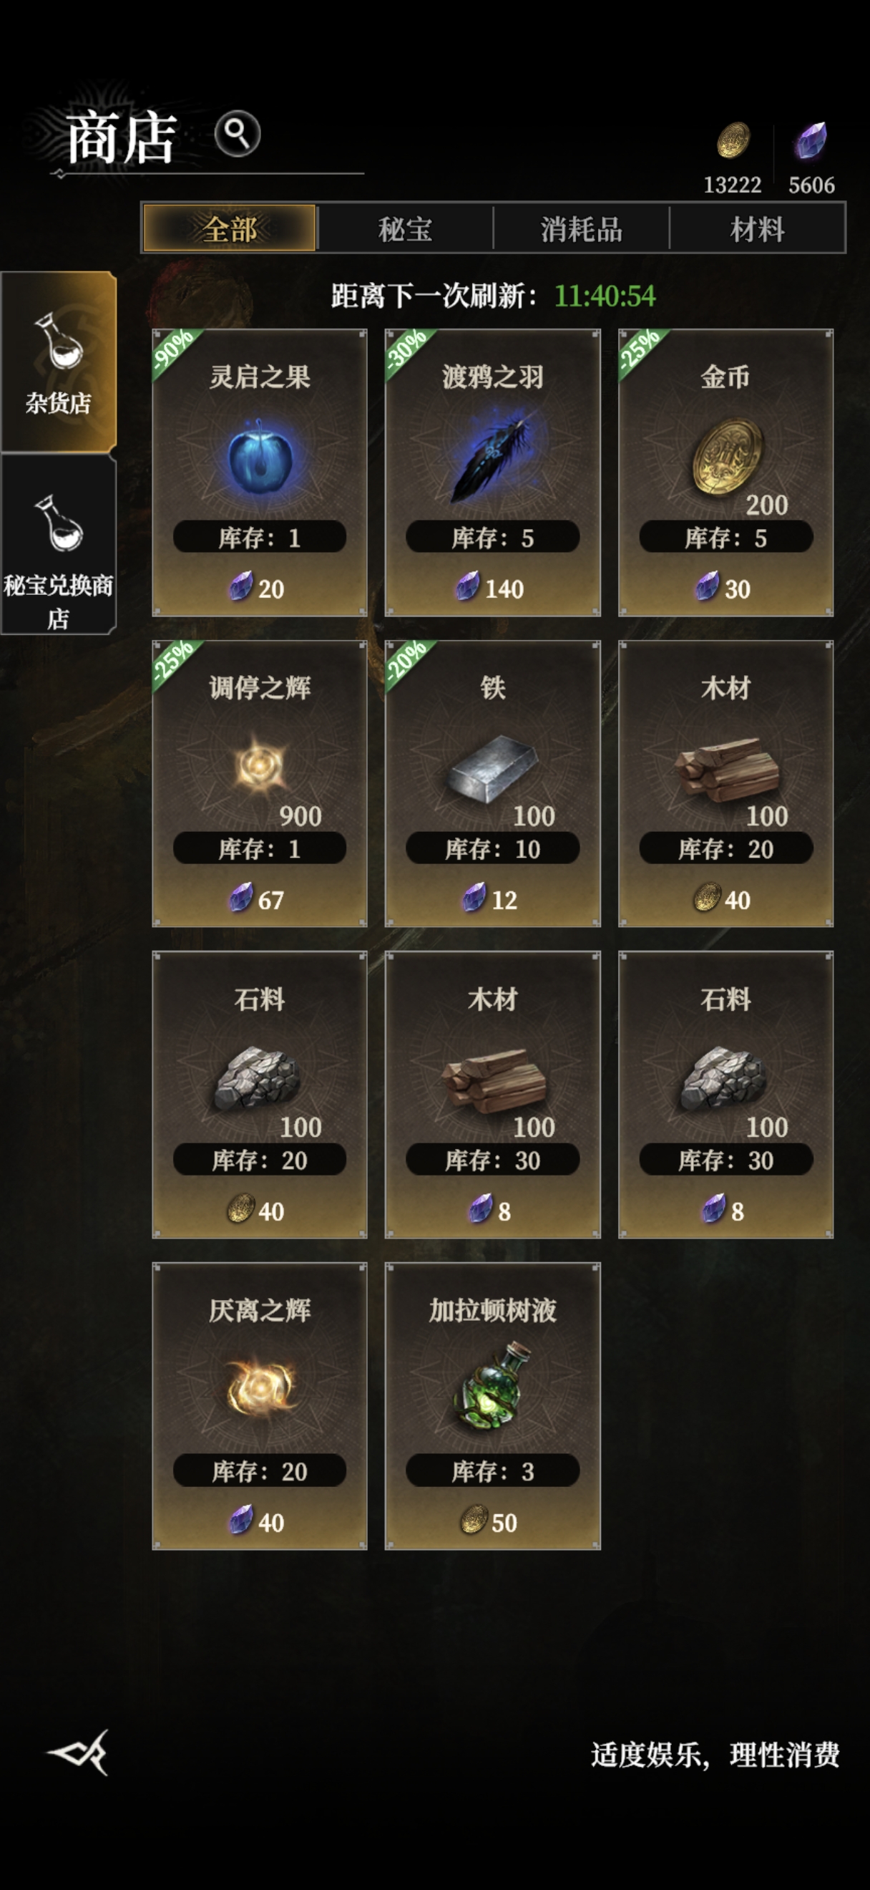Image resolution: width=870 pixels, height=1890 pixels.
Task: Select the 全部 tab
Action: click(230, 229)
